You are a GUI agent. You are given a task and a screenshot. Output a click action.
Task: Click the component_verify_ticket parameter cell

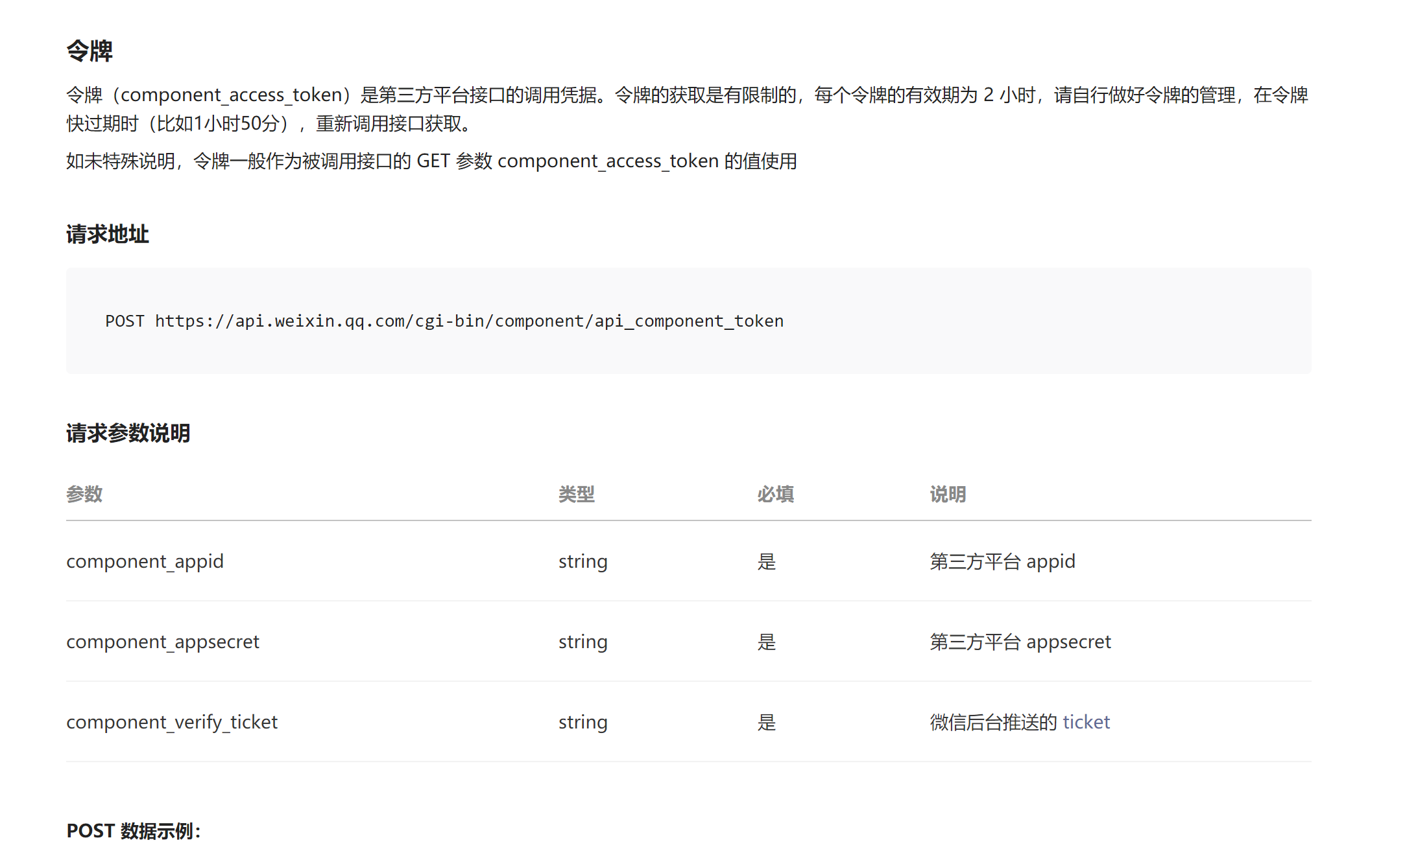pyautogui.click(x=172, y=722)
